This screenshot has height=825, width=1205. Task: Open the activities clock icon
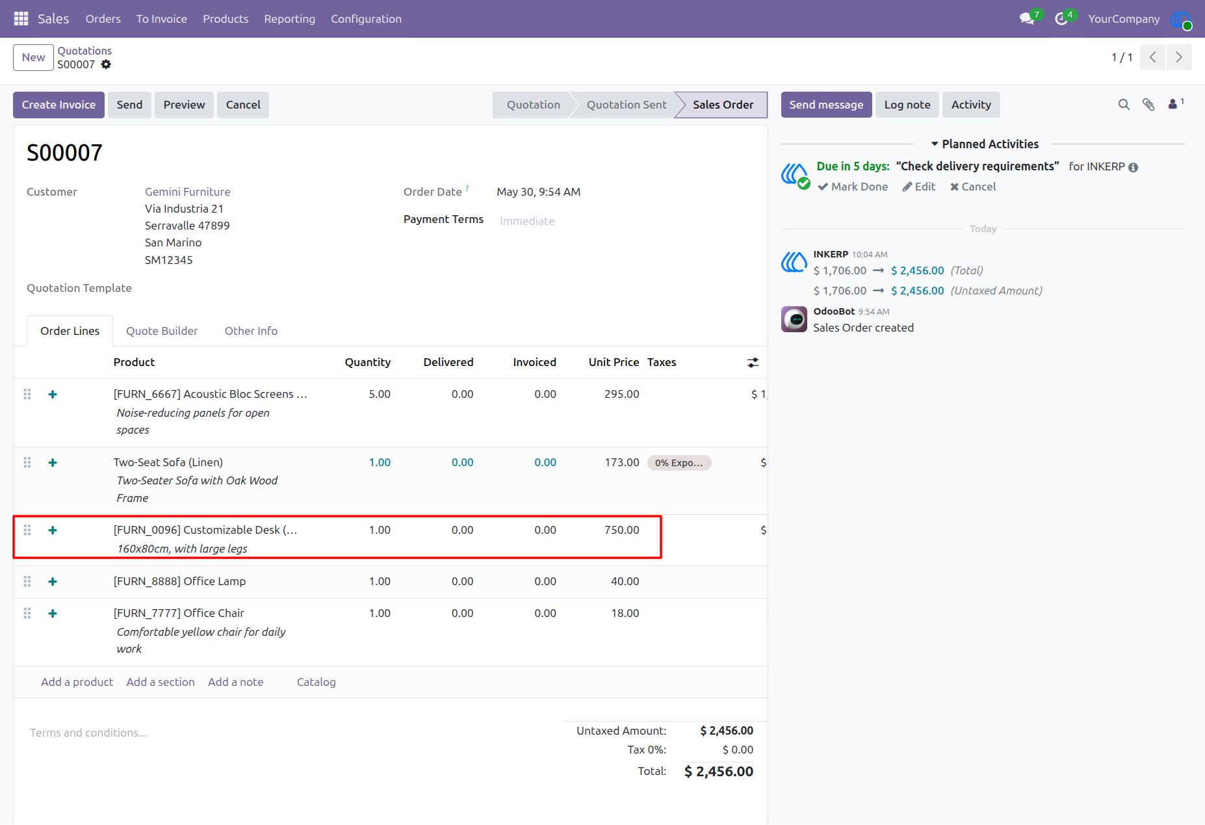[1061, 19]
